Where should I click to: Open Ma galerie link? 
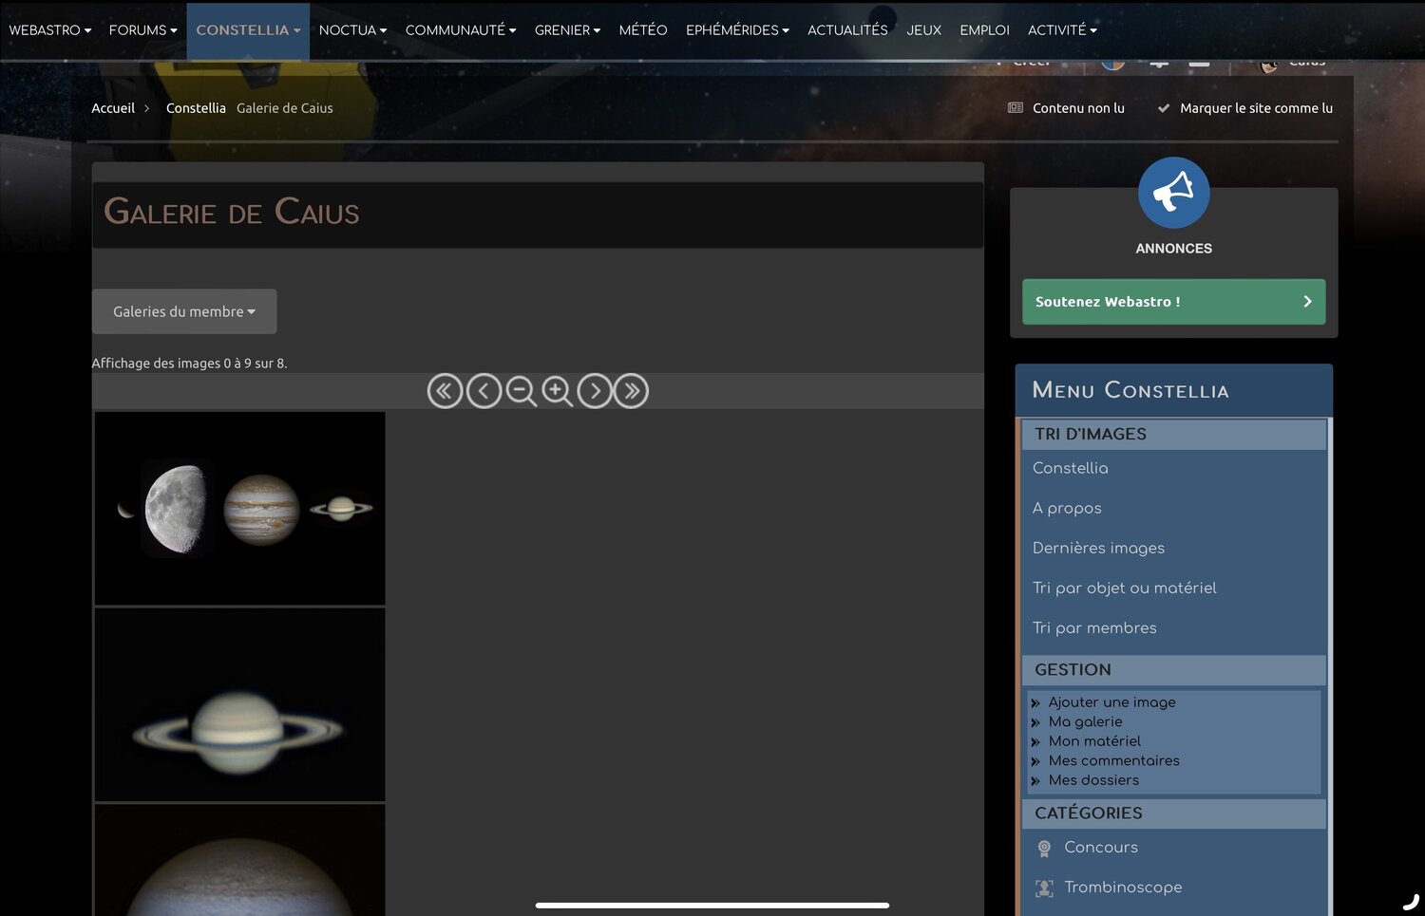point(1085,721)
